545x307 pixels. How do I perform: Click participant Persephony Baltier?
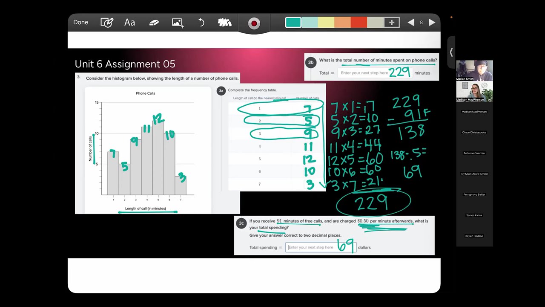pyautogui.click(x=474, y=194)
